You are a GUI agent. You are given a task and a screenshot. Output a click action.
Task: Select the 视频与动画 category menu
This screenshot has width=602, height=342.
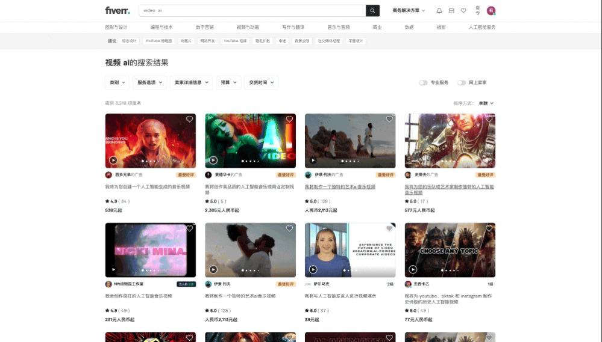click(248, 27)
